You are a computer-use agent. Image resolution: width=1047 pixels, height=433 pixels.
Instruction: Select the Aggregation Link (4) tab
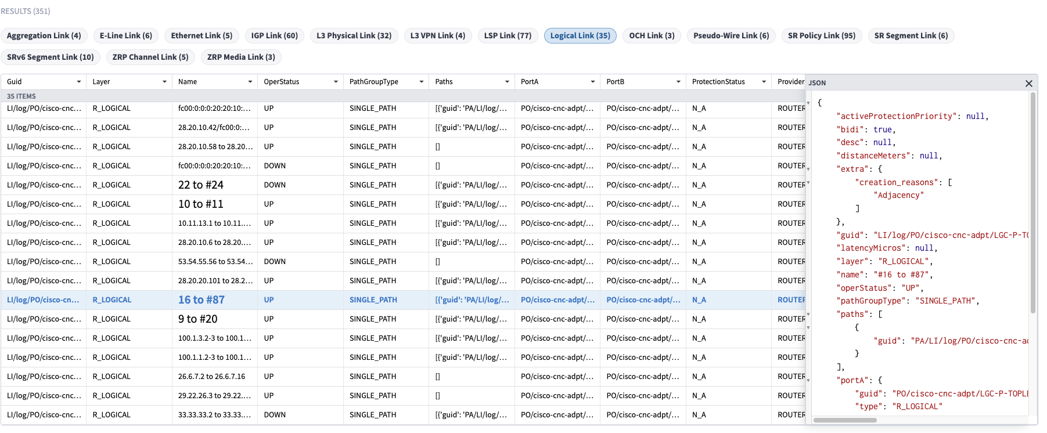click(x=44, y=35)
